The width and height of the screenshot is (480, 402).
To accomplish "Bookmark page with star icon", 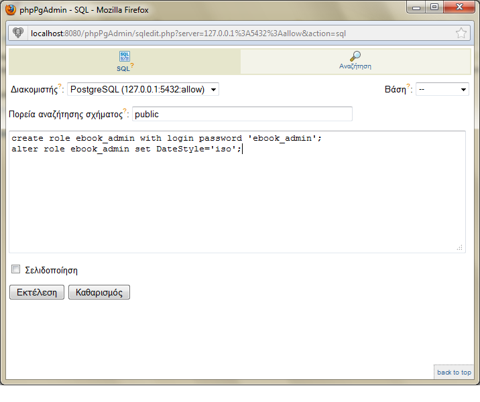I will click(461, 33).
